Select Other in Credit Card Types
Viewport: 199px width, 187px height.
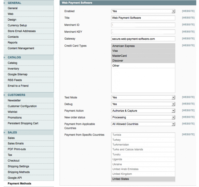(143, 66)
